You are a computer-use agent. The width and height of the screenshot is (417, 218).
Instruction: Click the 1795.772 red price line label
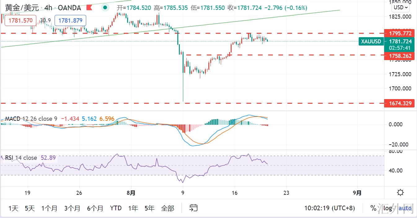pos(398,33)
